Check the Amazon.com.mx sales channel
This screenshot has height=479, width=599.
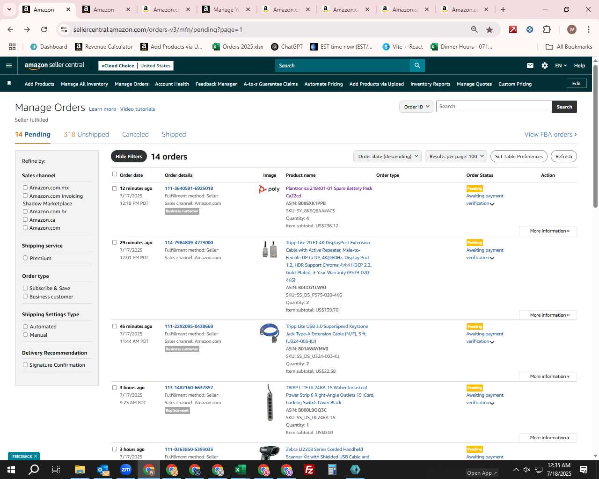pos(25,188)
